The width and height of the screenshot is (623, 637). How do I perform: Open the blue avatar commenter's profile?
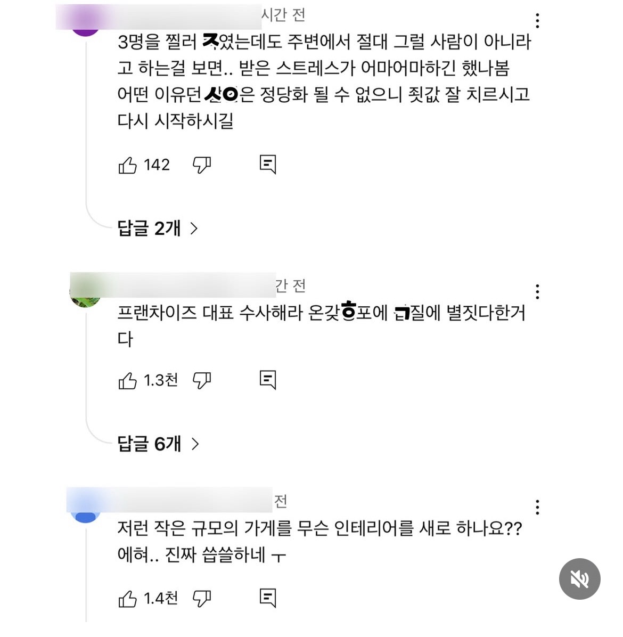tap(86, 512)
